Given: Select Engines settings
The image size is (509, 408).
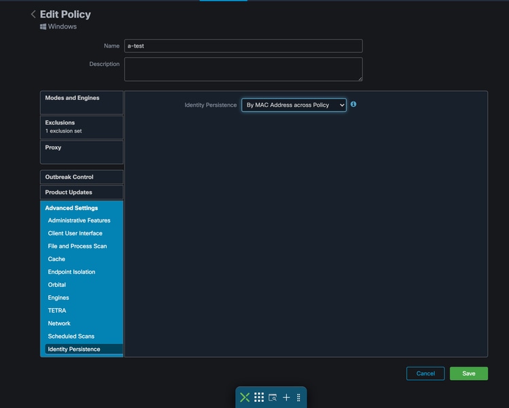Looking at the screenshot, I should coord(58,298).
